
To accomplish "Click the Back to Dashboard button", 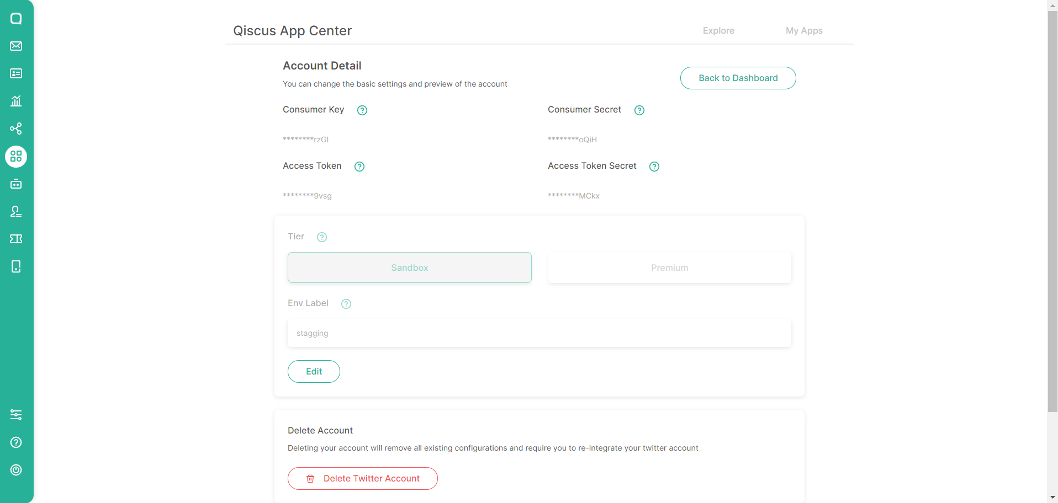I will coord(738,78).
